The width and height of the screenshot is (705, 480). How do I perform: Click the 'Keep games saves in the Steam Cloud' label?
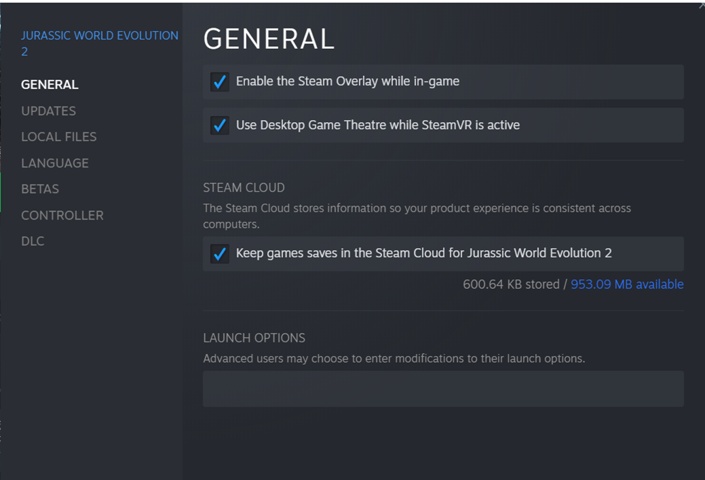(423, 254)
